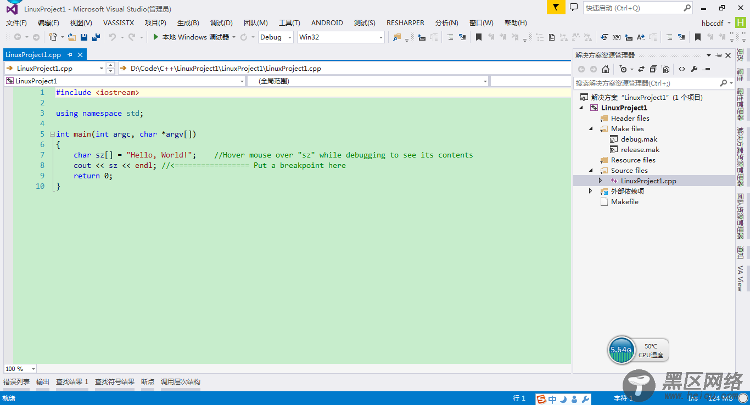Open the 断点 bottom tab
Image resolution: width=750 pixels, height=405 pixels.
click(x=148, y=381)
